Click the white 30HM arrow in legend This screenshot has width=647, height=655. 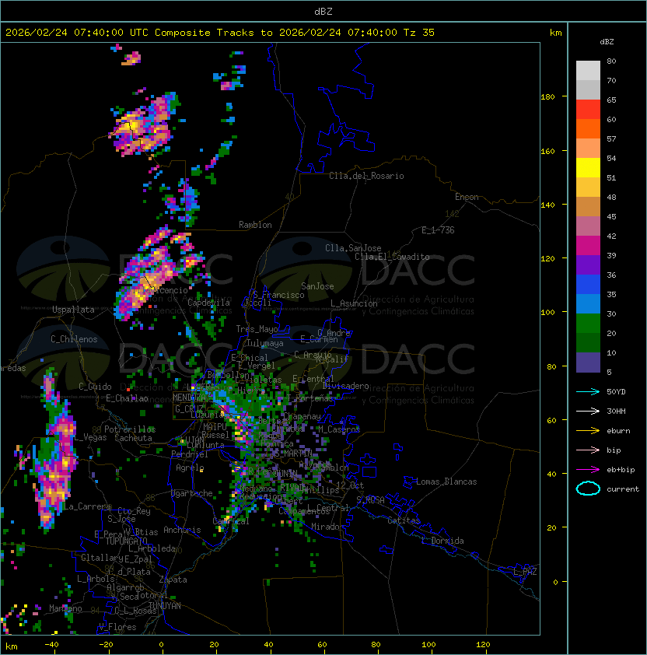point(588,411)
